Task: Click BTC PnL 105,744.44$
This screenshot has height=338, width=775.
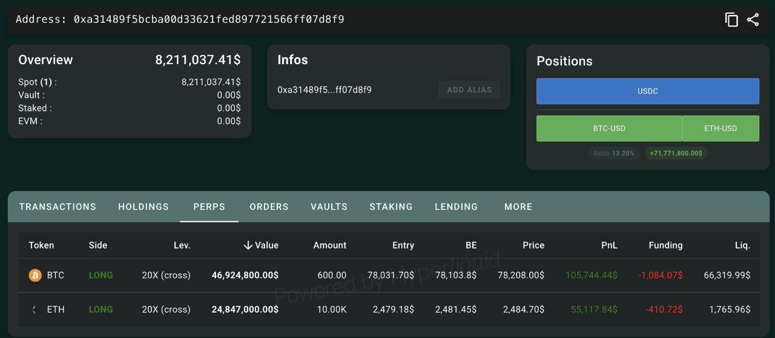Action: [592, 275]
